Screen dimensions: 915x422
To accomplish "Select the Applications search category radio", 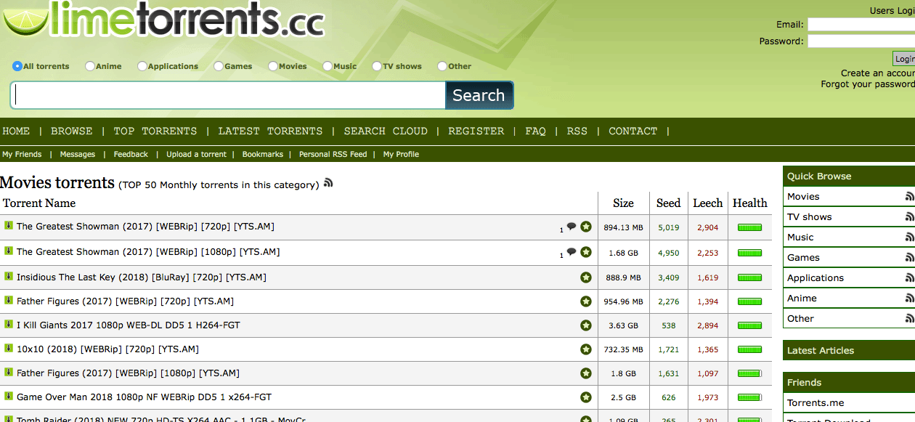I will click(x=142, y=66).
